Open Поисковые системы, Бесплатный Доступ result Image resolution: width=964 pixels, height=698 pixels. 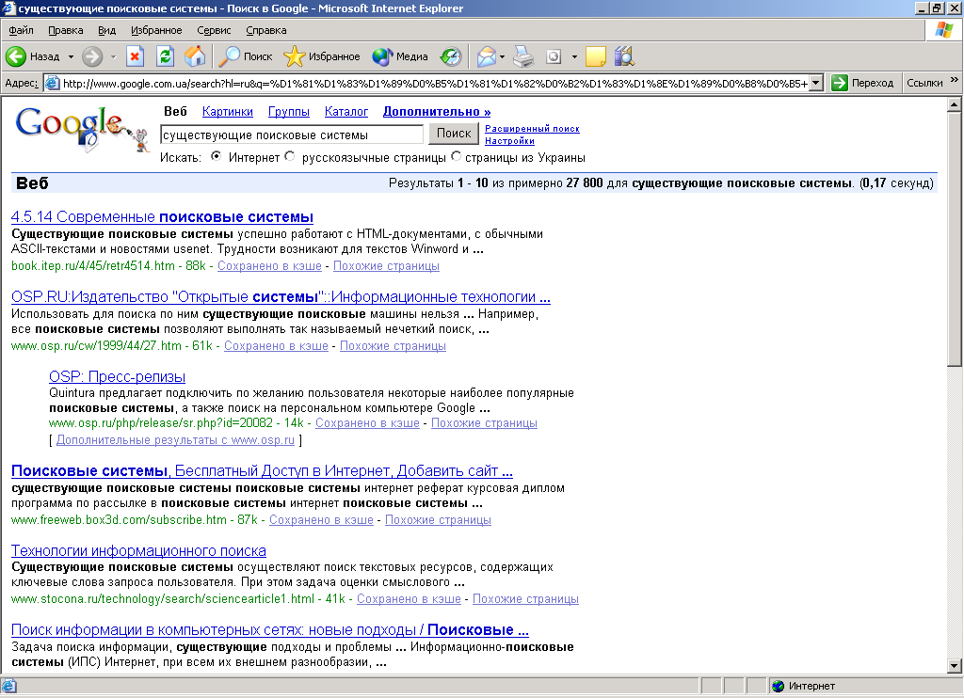[262, 471]
